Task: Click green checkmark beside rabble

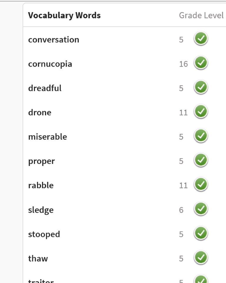Action: 201,185
